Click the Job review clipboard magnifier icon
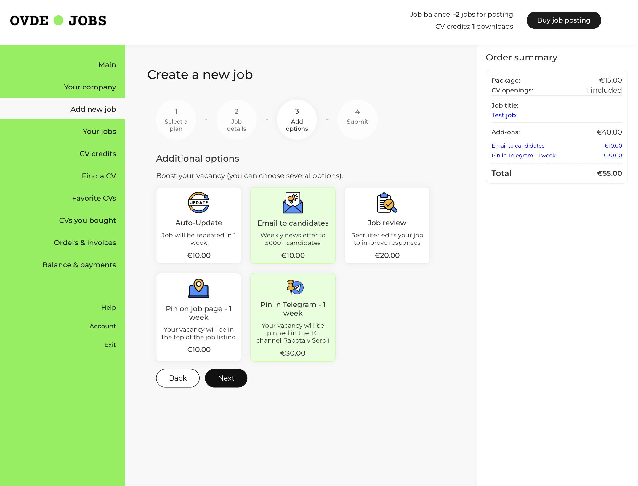638x486 pixels. (x=387, y=203)
